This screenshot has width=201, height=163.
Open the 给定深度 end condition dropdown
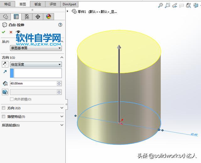click(36, 64)
